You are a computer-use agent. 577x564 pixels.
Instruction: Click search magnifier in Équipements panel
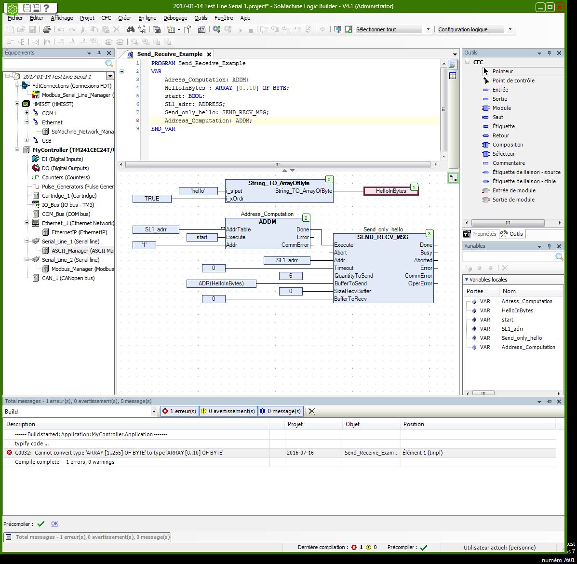point(109,64)
